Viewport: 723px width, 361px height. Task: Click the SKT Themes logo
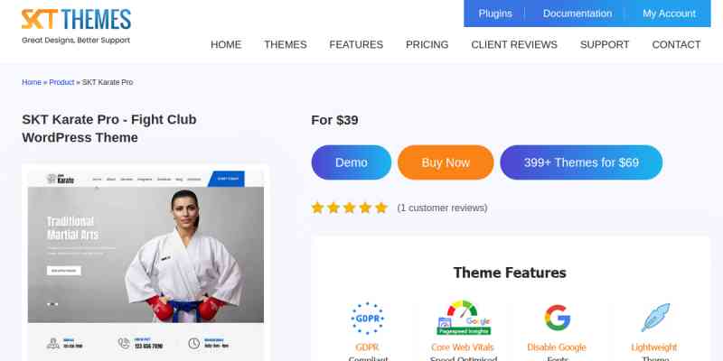pos(76,26)
